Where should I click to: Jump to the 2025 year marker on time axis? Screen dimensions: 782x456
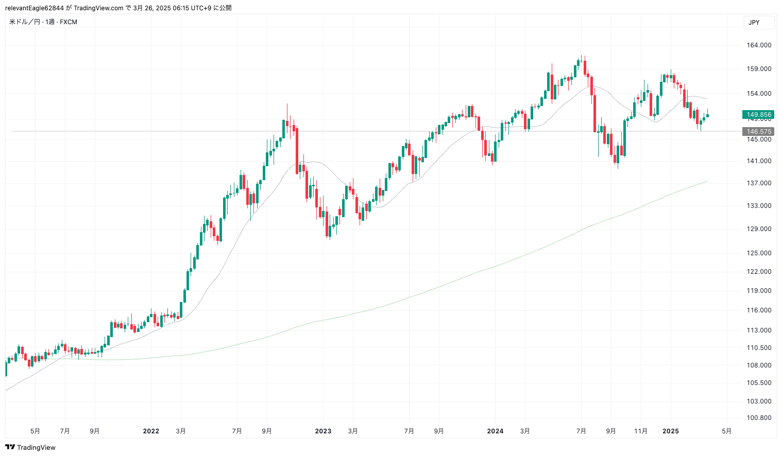tap(670, 431)
